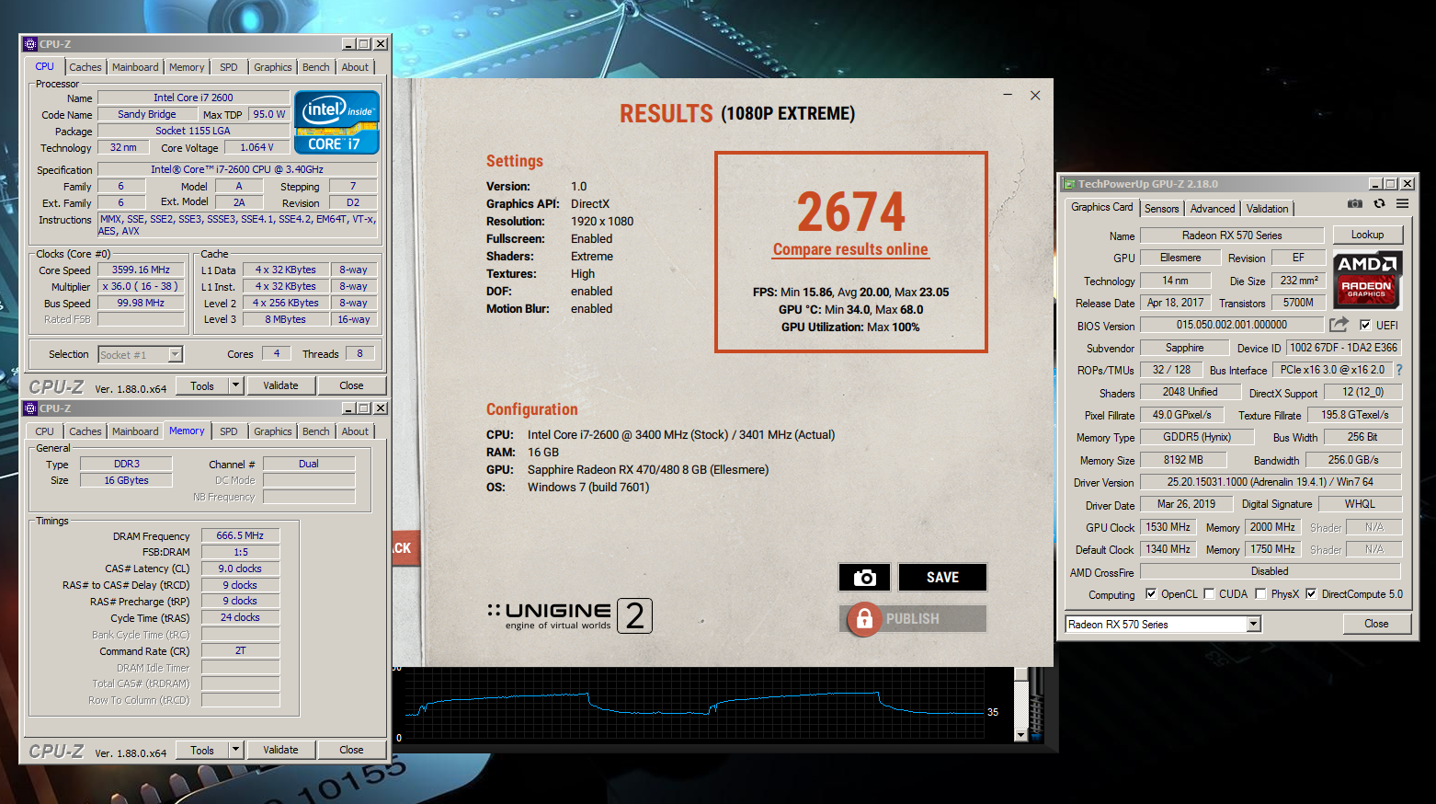Screen dimensions: 1436x804
Task: Switch to CPU tab in bottom CPU-Z window
Action: pyautogui.click(x=44, y=431)
